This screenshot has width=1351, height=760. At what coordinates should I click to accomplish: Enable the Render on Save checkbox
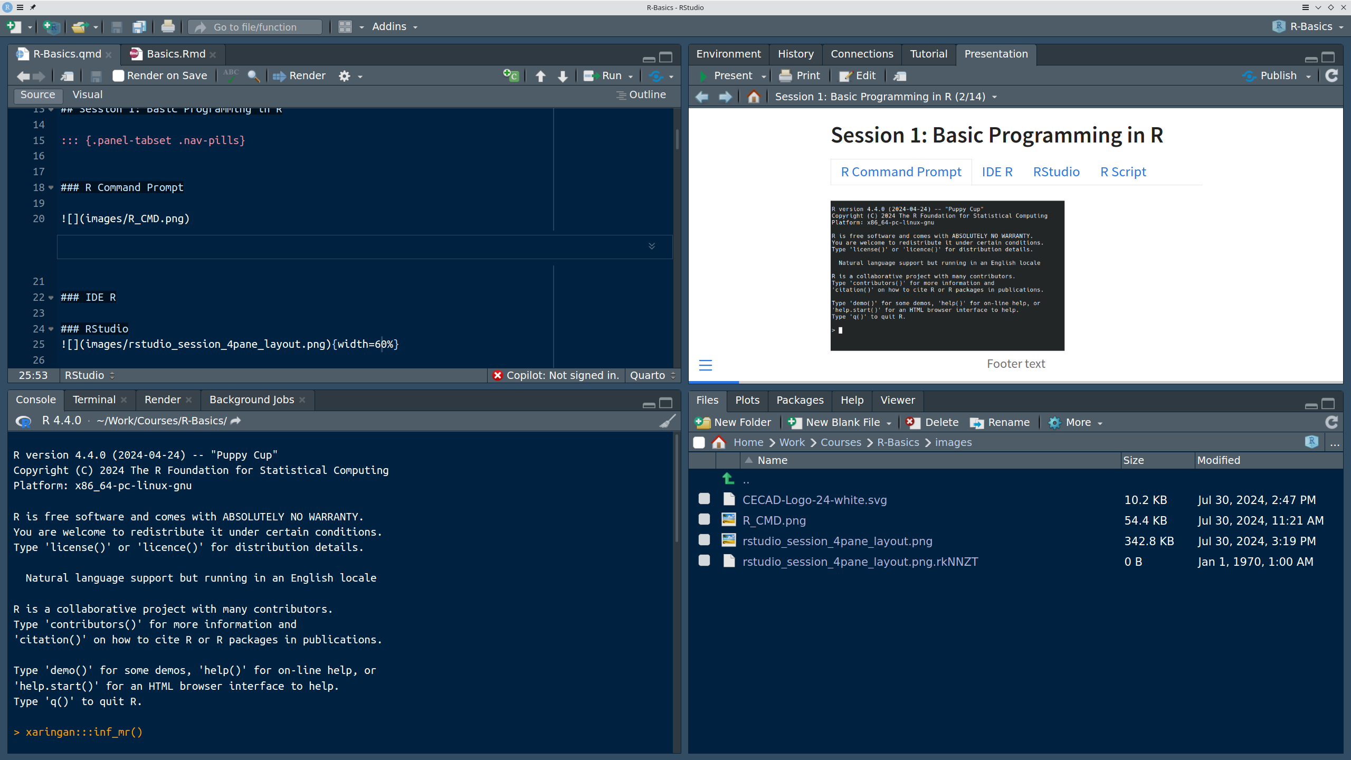point(119,76)
